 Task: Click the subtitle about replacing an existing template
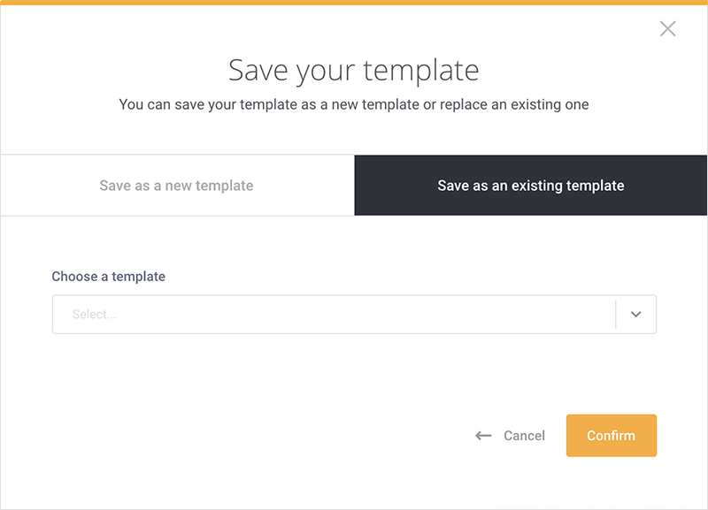(353, 104)
